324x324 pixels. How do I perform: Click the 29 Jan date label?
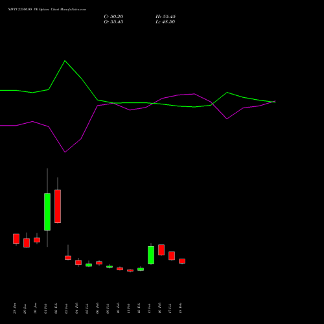pyautogui.click(x=25, y=308)
